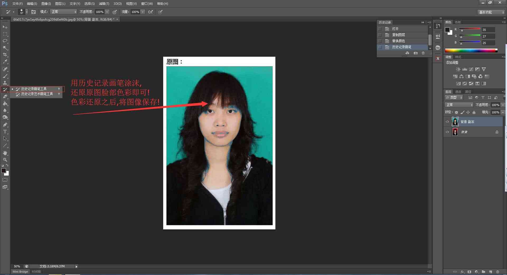Image resolution: width=507 pixels, height=275 pixels.
Task: Open the blend mode 模式 dropdown
Action: (x=63, y=12)
